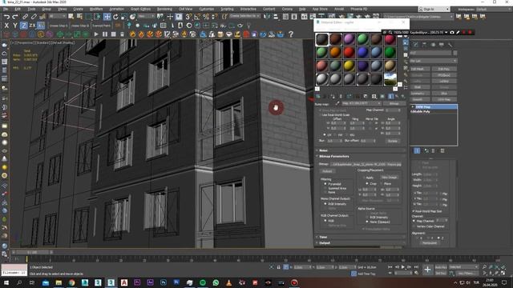This screenshot has width=513, height=288.
Task: Click the Edit Poly modifier button
Action: tap(444, 69)
